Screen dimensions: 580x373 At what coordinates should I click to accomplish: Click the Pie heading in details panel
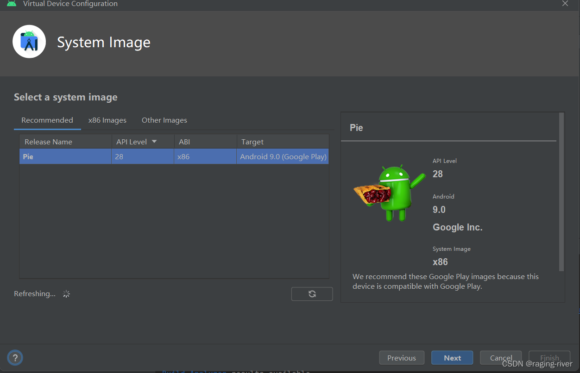coord(356,128)
